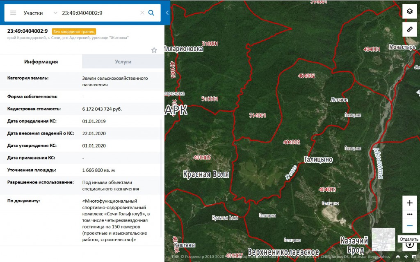Go to home map extent
The image size is (420, 262).
pos(398,257)
